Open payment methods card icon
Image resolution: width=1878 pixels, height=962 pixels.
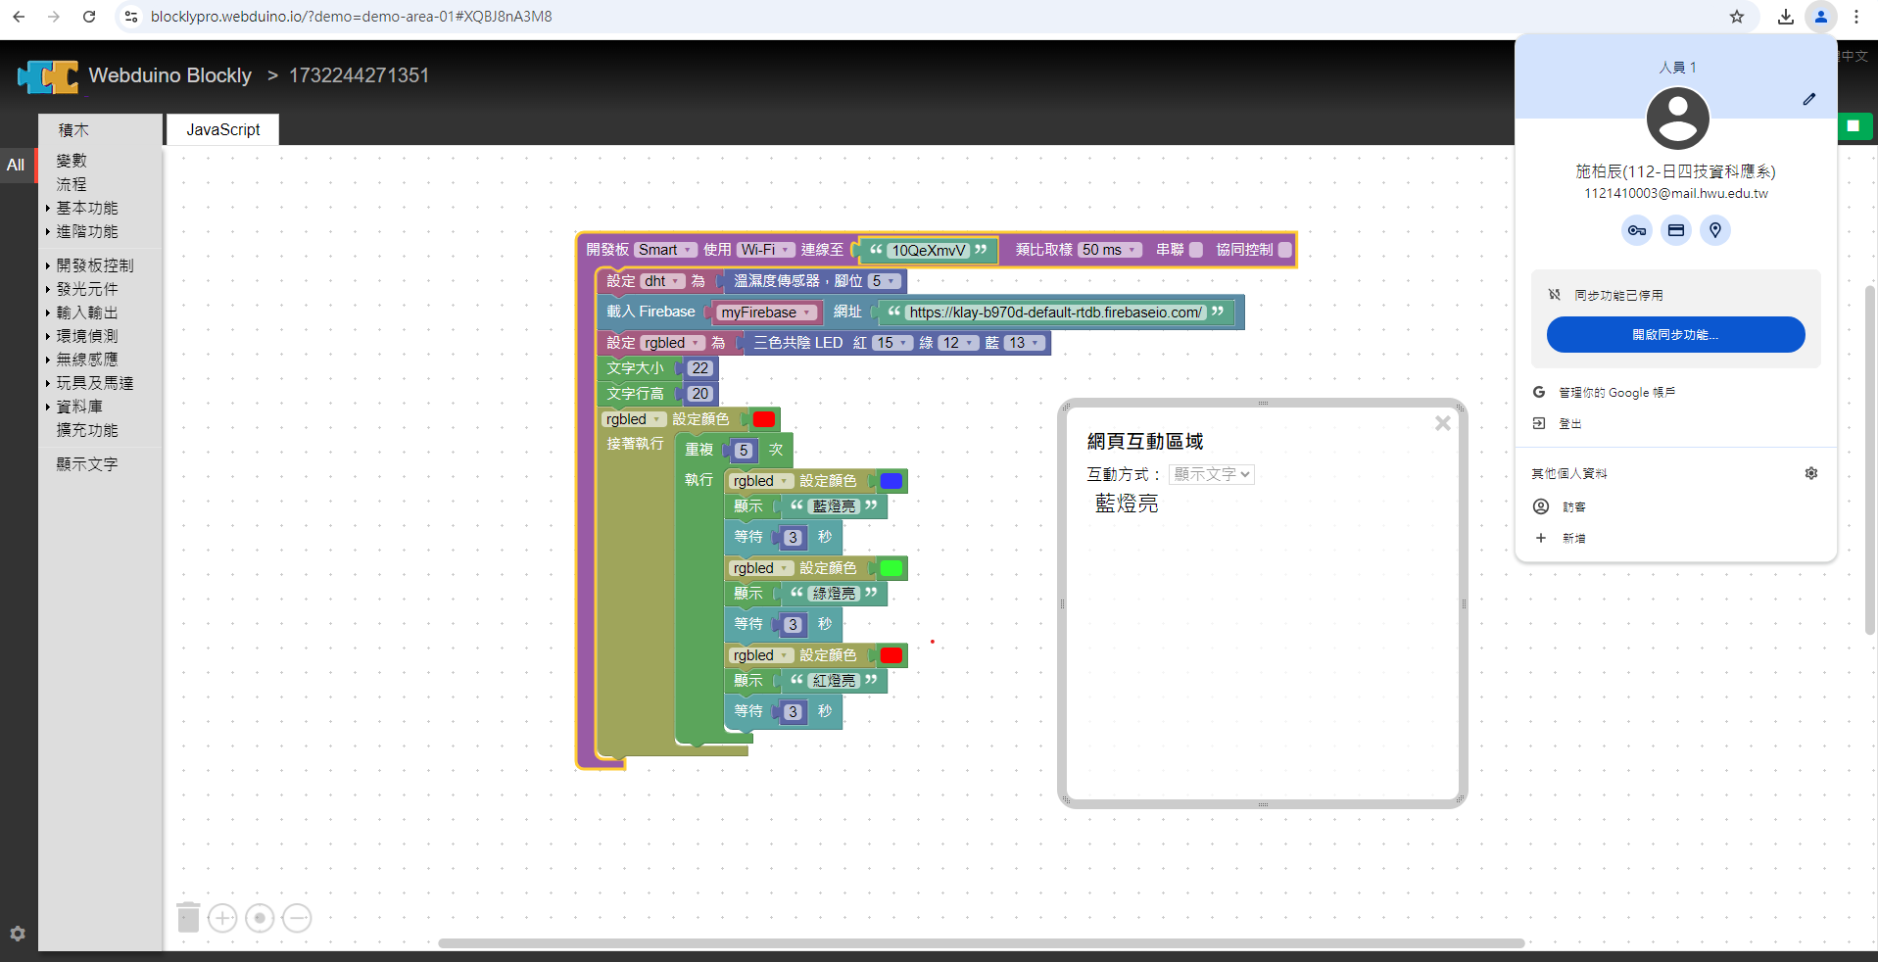tap(1676, 230)
